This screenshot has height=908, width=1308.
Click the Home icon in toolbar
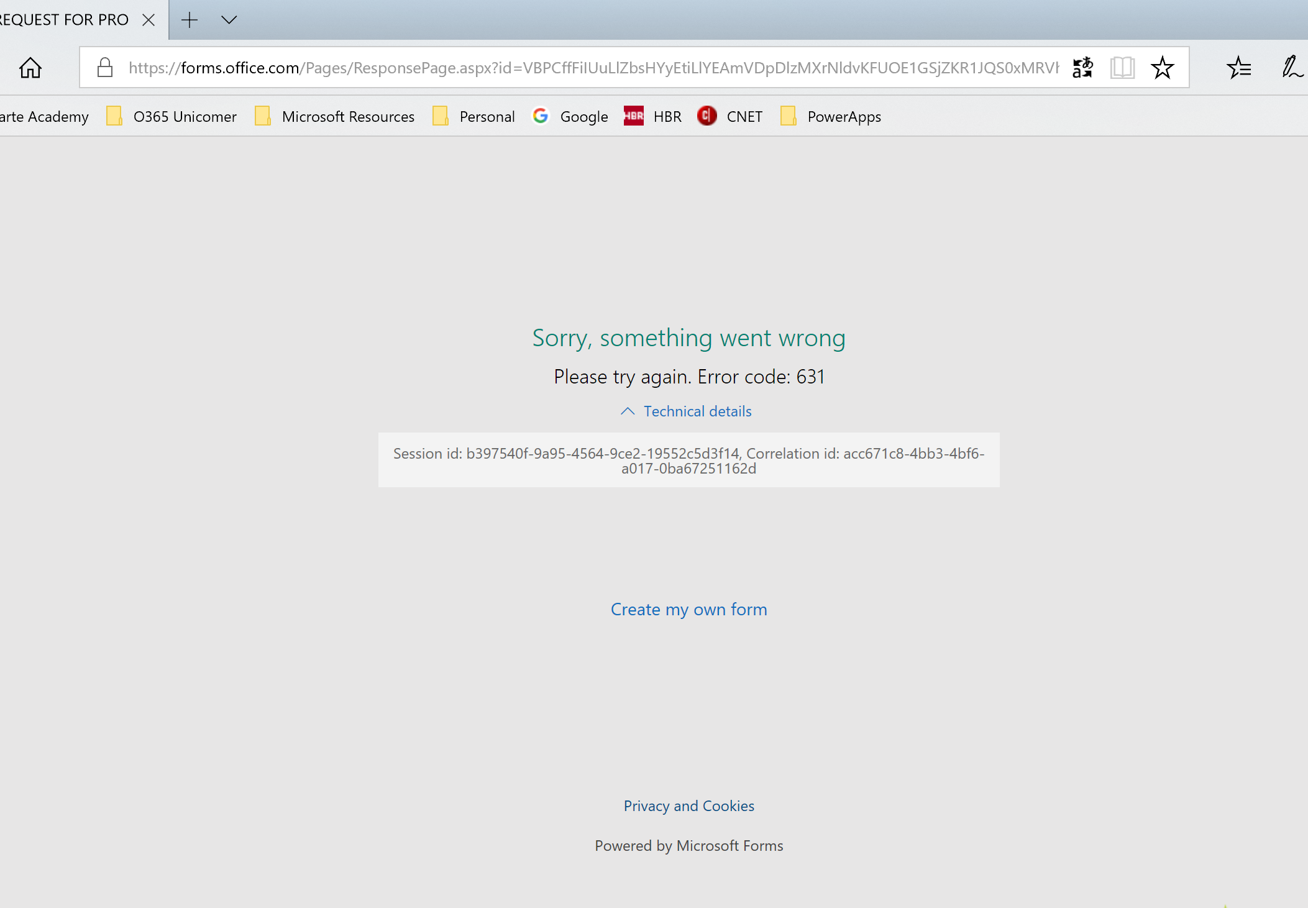30,68
